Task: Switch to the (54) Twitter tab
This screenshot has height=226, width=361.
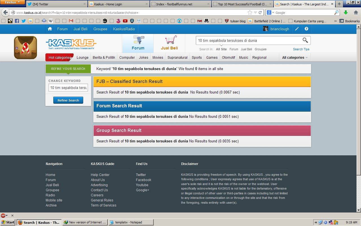Action: point(56,4)
